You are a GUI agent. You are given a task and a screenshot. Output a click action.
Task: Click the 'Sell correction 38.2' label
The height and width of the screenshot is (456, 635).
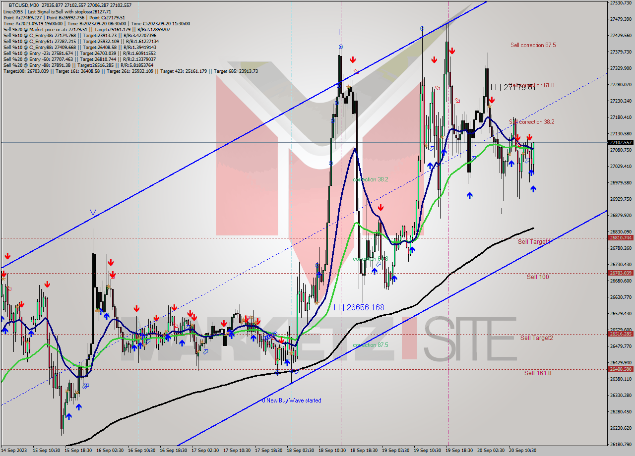pos(532,122)
